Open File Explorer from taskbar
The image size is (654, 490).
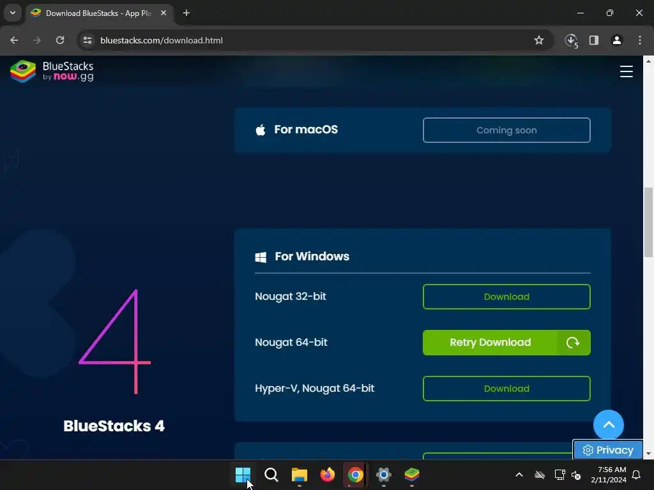[x=299, y=475]
